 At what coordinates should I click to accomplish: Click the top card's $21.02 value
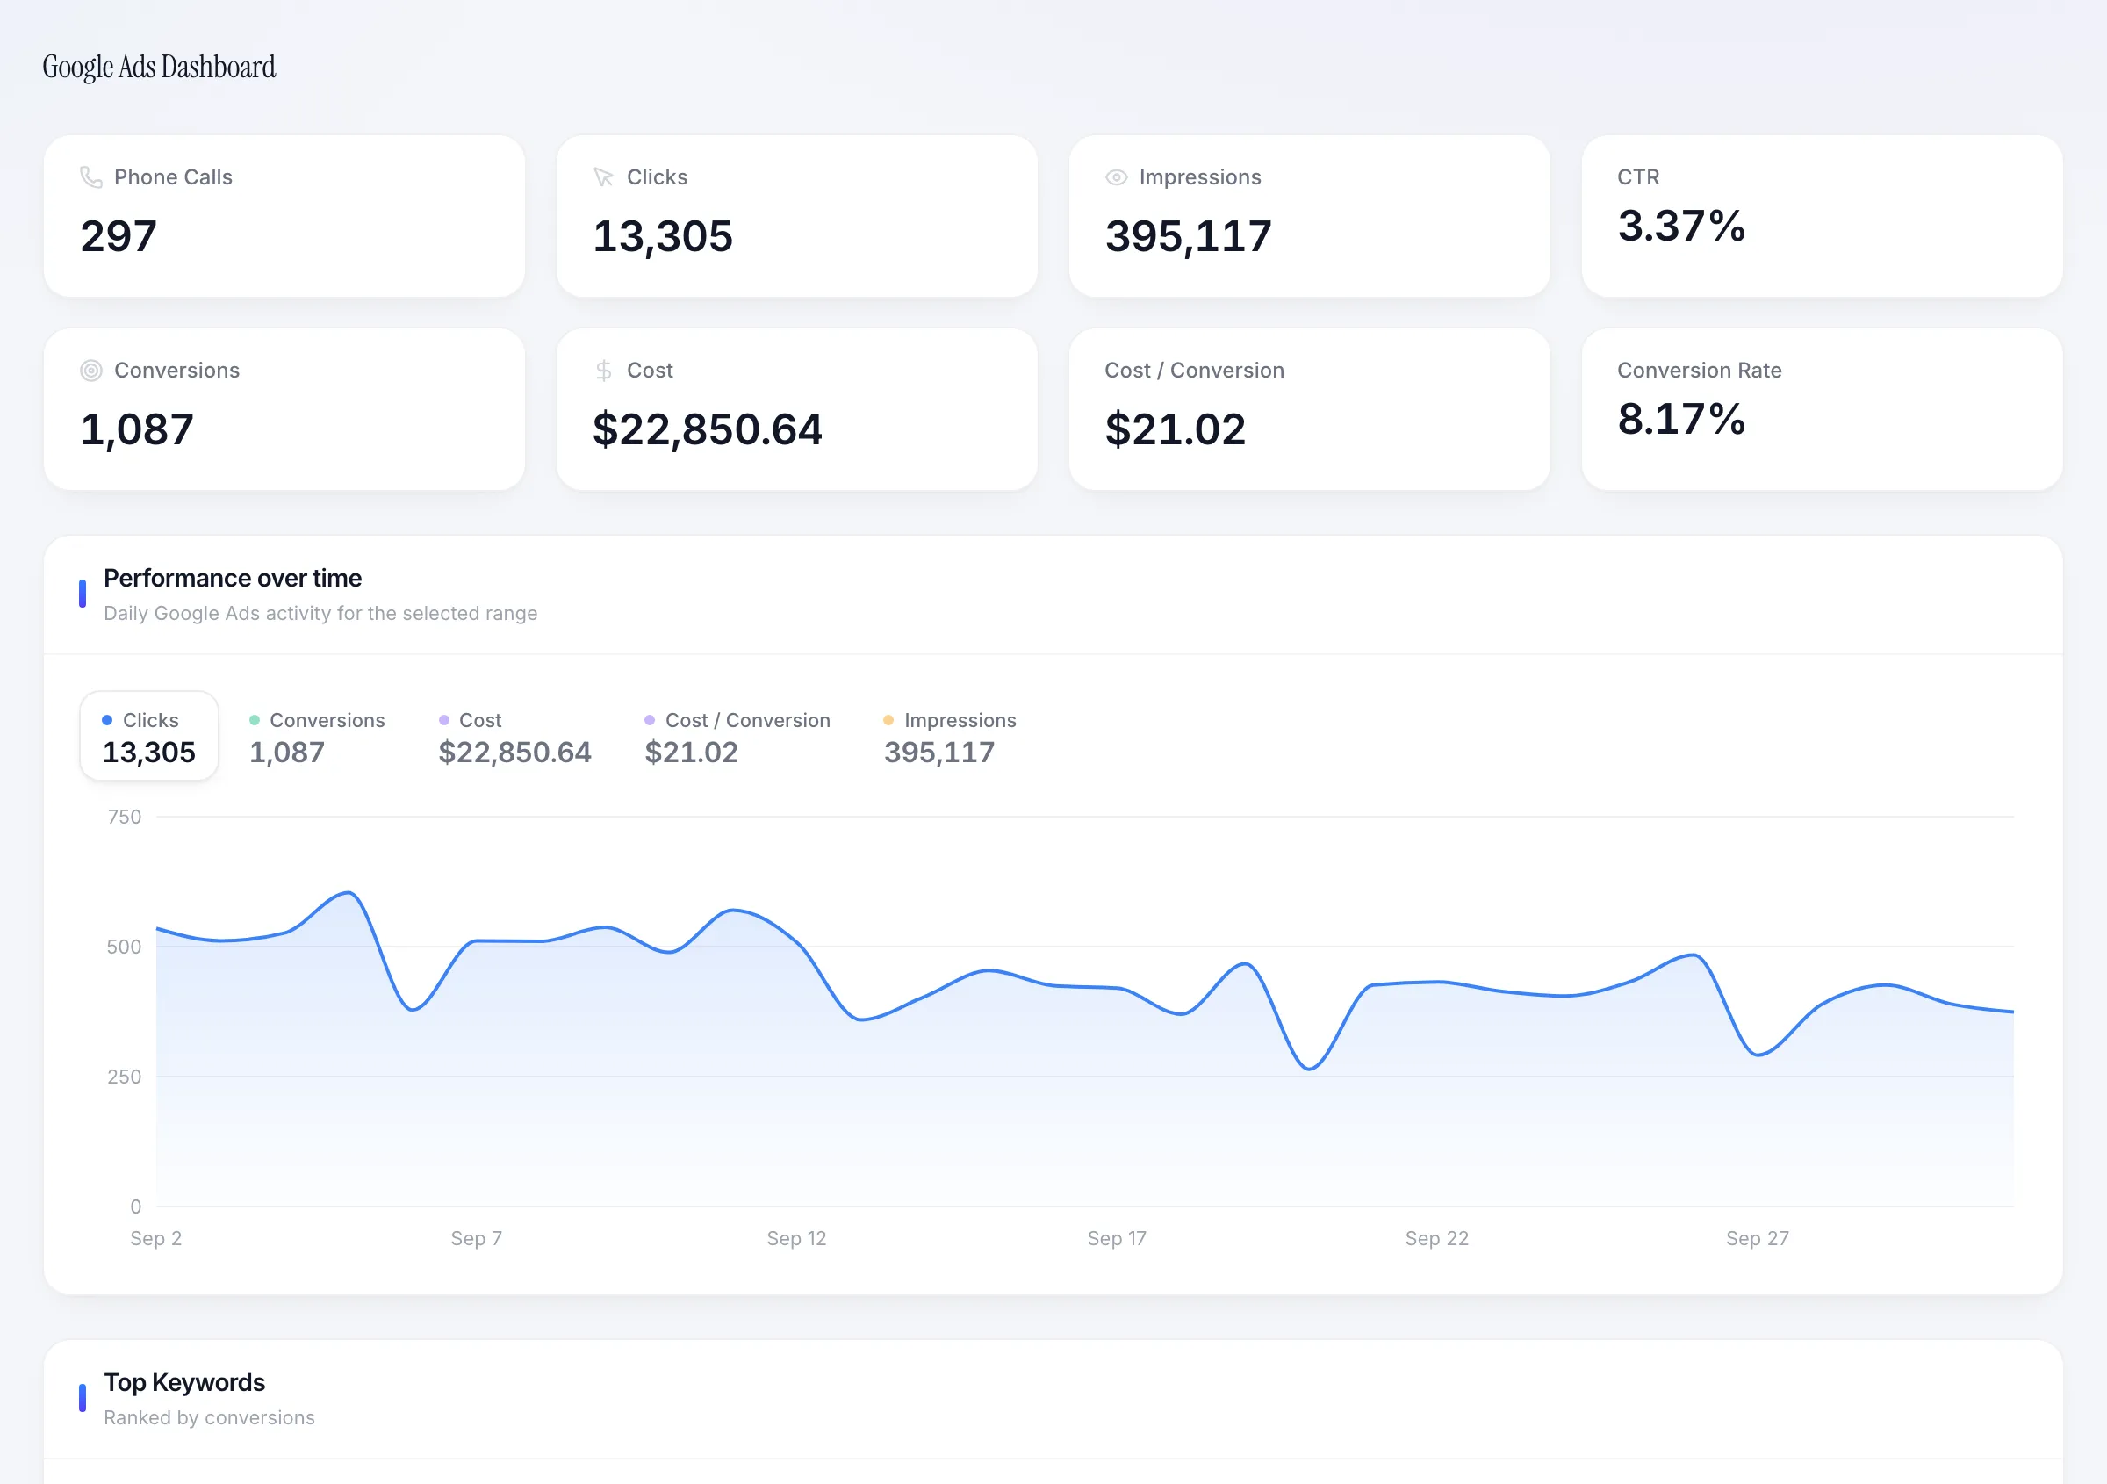pyautogui.click(x=1175, y=429)
